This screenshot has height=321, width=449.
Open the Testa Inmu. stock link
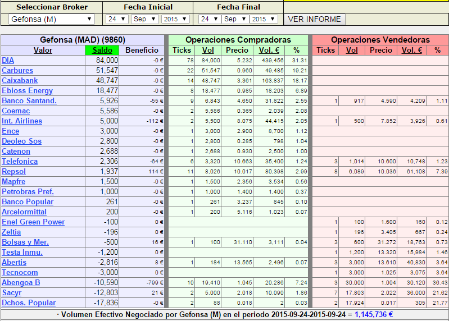(x=22, y=253)
